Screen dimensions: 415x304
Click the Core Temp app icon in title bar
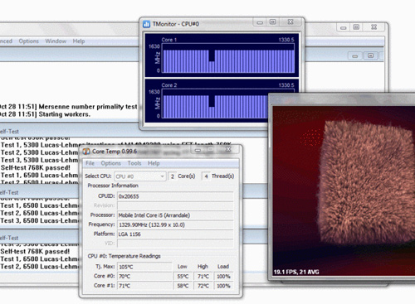point(86,152)
